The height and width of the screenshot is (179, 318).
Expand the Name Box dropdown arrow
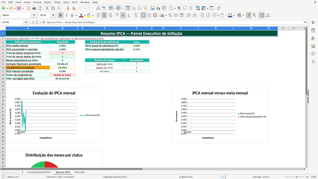pyautogui.click(x=26, y=22)
